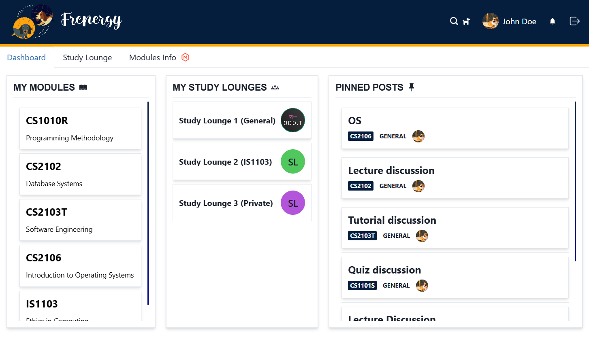Click the My Modules book icon

coord(83,87)
